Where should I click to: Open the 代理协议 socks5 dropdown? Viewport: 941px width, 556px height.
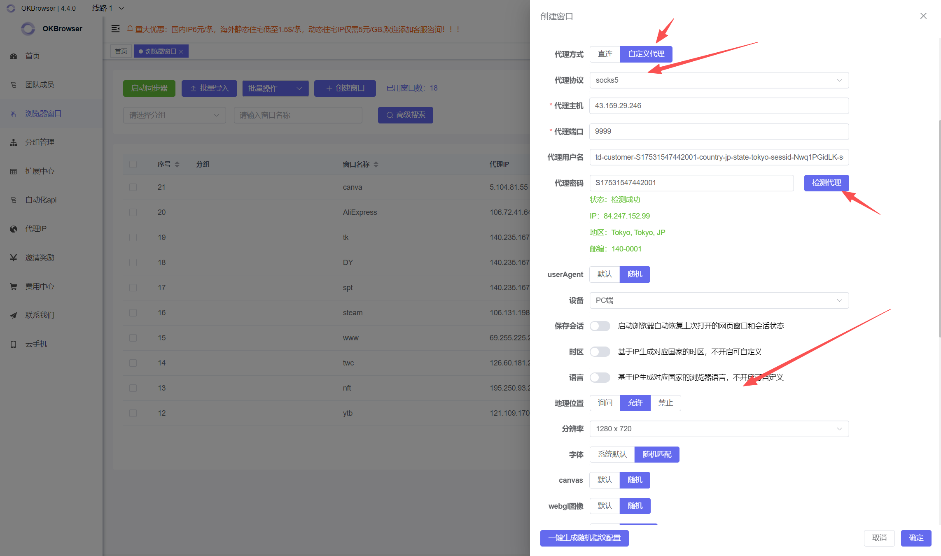pyautogui.click(x=719, y=80)
